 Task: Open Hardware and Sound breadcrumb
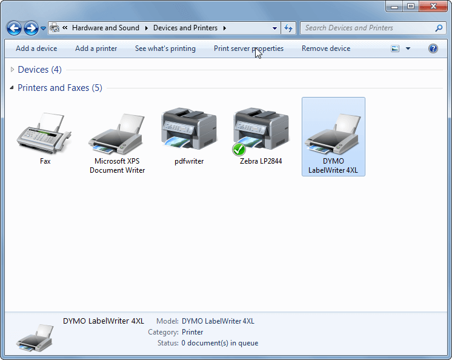click(105, 28)
